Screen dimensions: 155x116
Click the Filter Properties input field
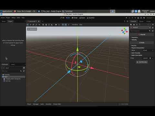139,31
